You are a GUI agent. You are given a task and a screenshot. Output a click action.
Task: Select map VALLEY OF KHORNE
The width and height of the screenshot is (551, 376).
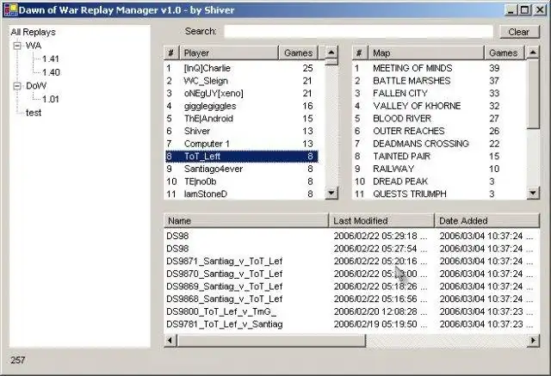click(439, 106)
